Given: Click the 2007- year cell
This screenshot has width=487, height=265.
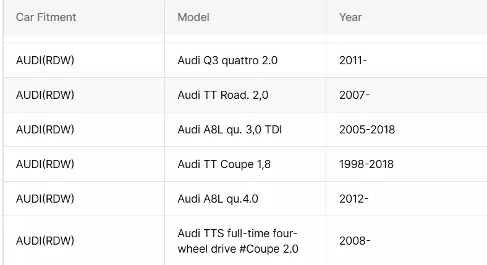Looking at the screenshot, I should click(354, 95).
